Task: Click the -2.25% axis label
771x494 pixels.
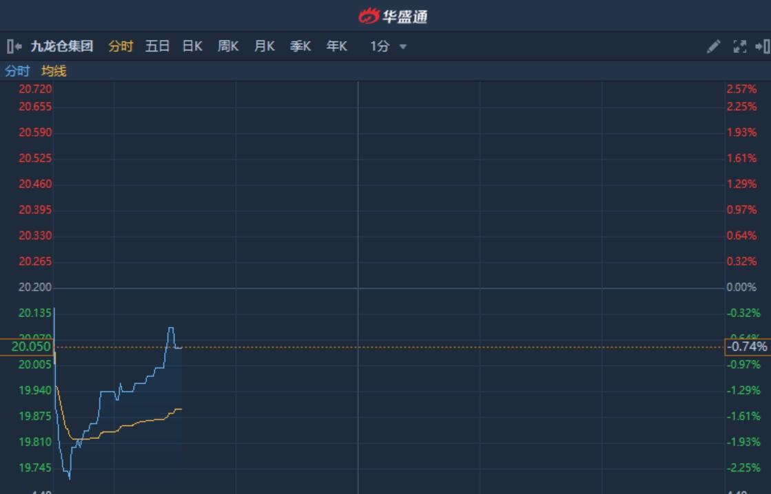Action: click(x=743, y=467)
